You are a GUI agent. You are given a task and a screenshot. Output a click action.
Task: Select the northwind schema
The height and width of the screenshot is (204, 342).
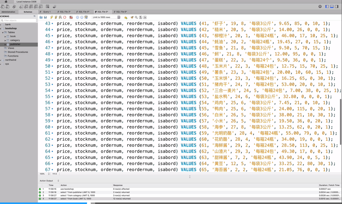point(11,60)
